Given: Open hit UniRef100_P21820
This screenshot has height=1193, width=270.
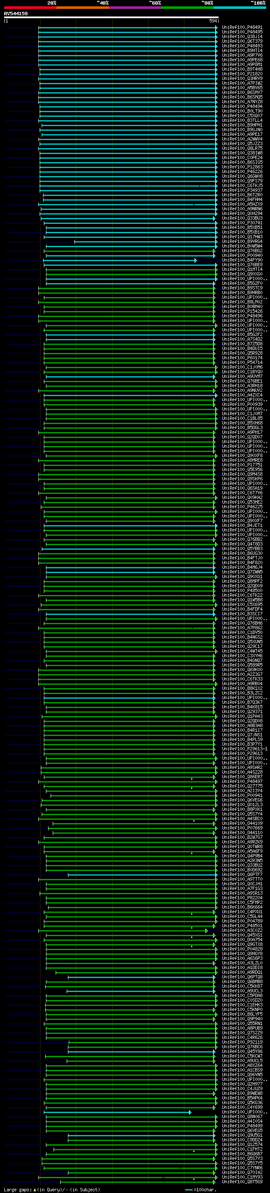Looking at the screenshot, I should pos(242,74).
